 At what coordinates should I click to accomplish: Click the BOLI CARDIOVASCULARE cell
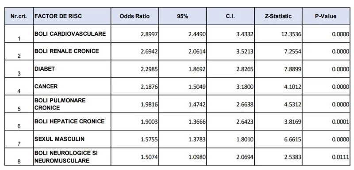point(72,34)
